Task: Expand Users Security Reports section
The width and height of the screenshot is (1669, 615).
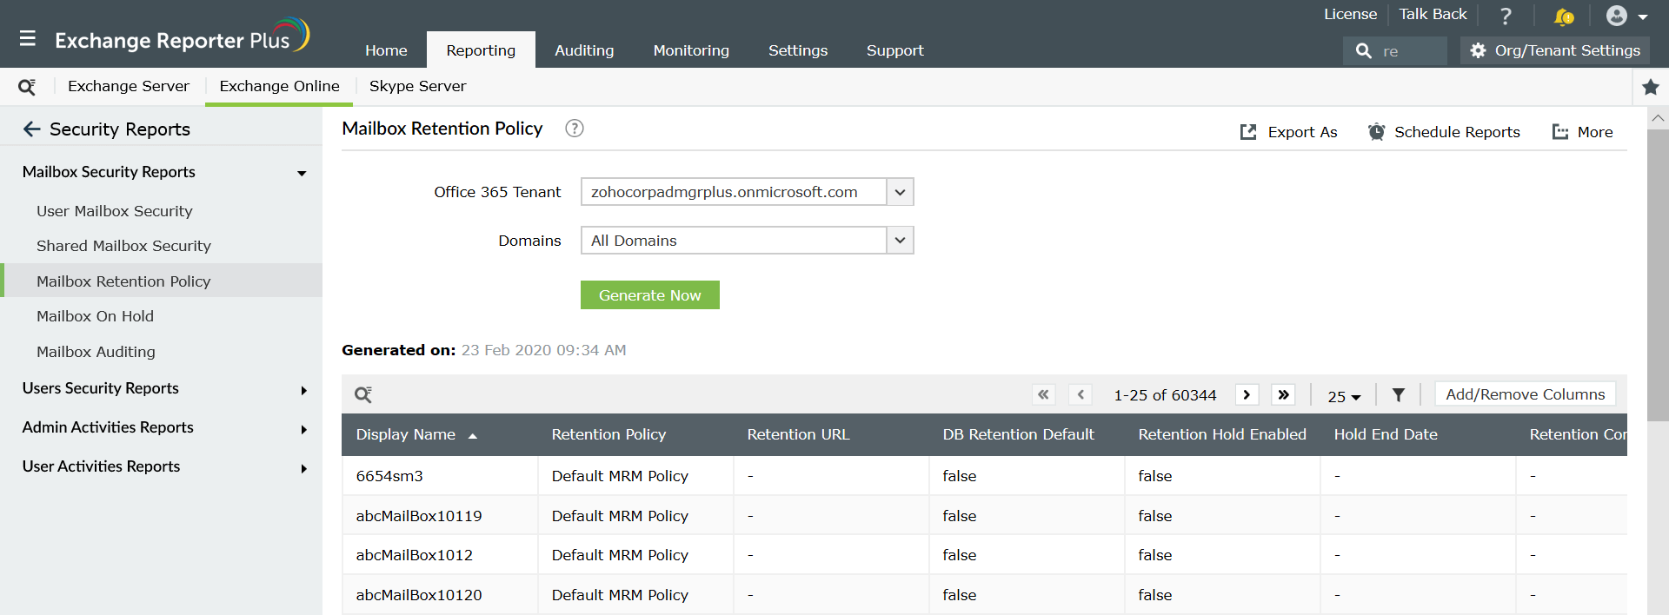Action: (x=303, y=390)
